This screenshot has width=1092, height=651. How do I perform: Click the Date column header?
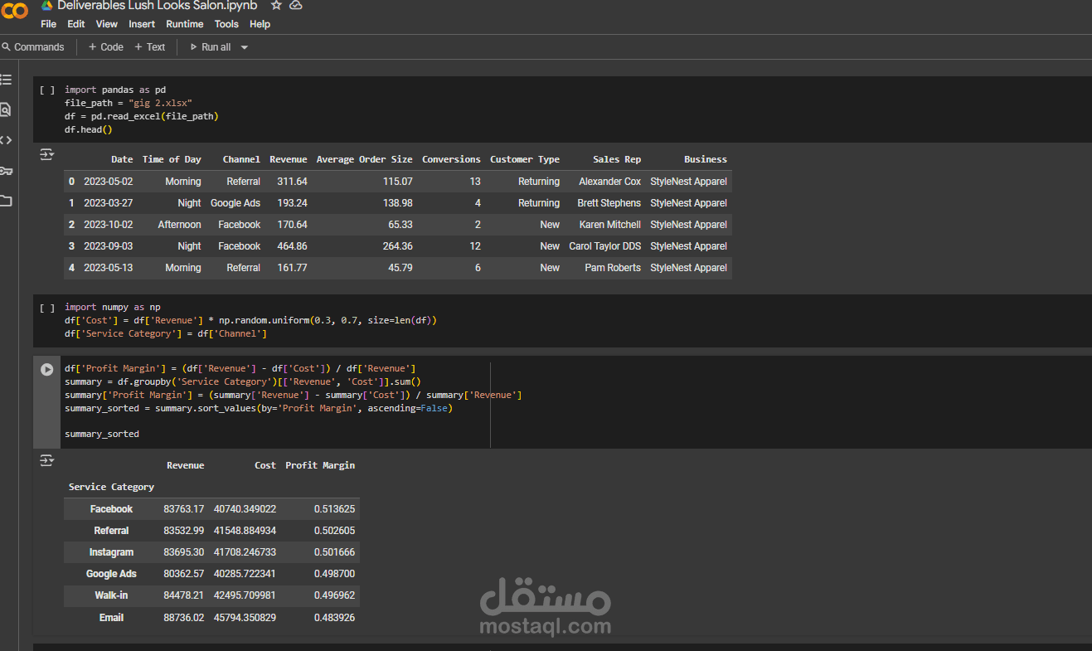(x=122, y=159)
